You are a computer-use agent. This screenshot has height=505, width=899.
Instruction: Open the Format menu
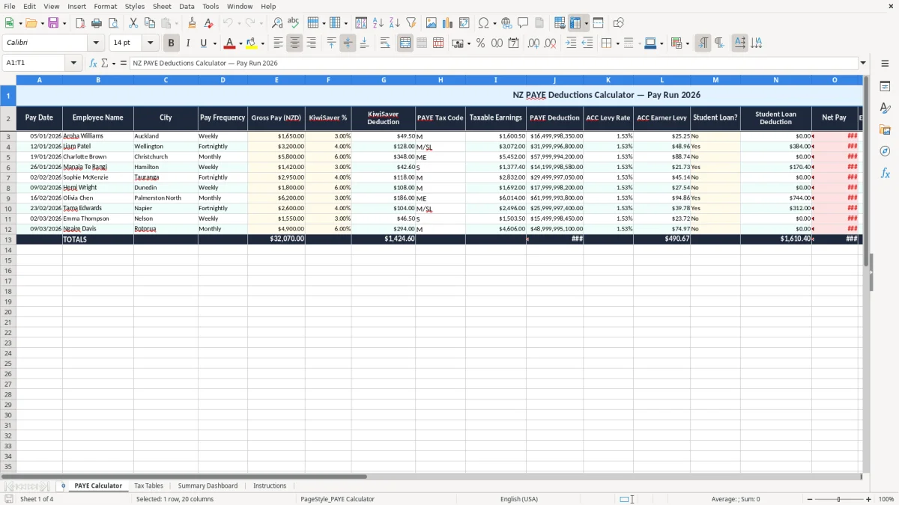[x=105, y=6]
